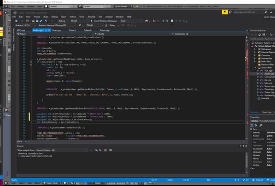275x186 pixels.
Task: Open the Totem project scope dropdown
Action: click(55, 34)
